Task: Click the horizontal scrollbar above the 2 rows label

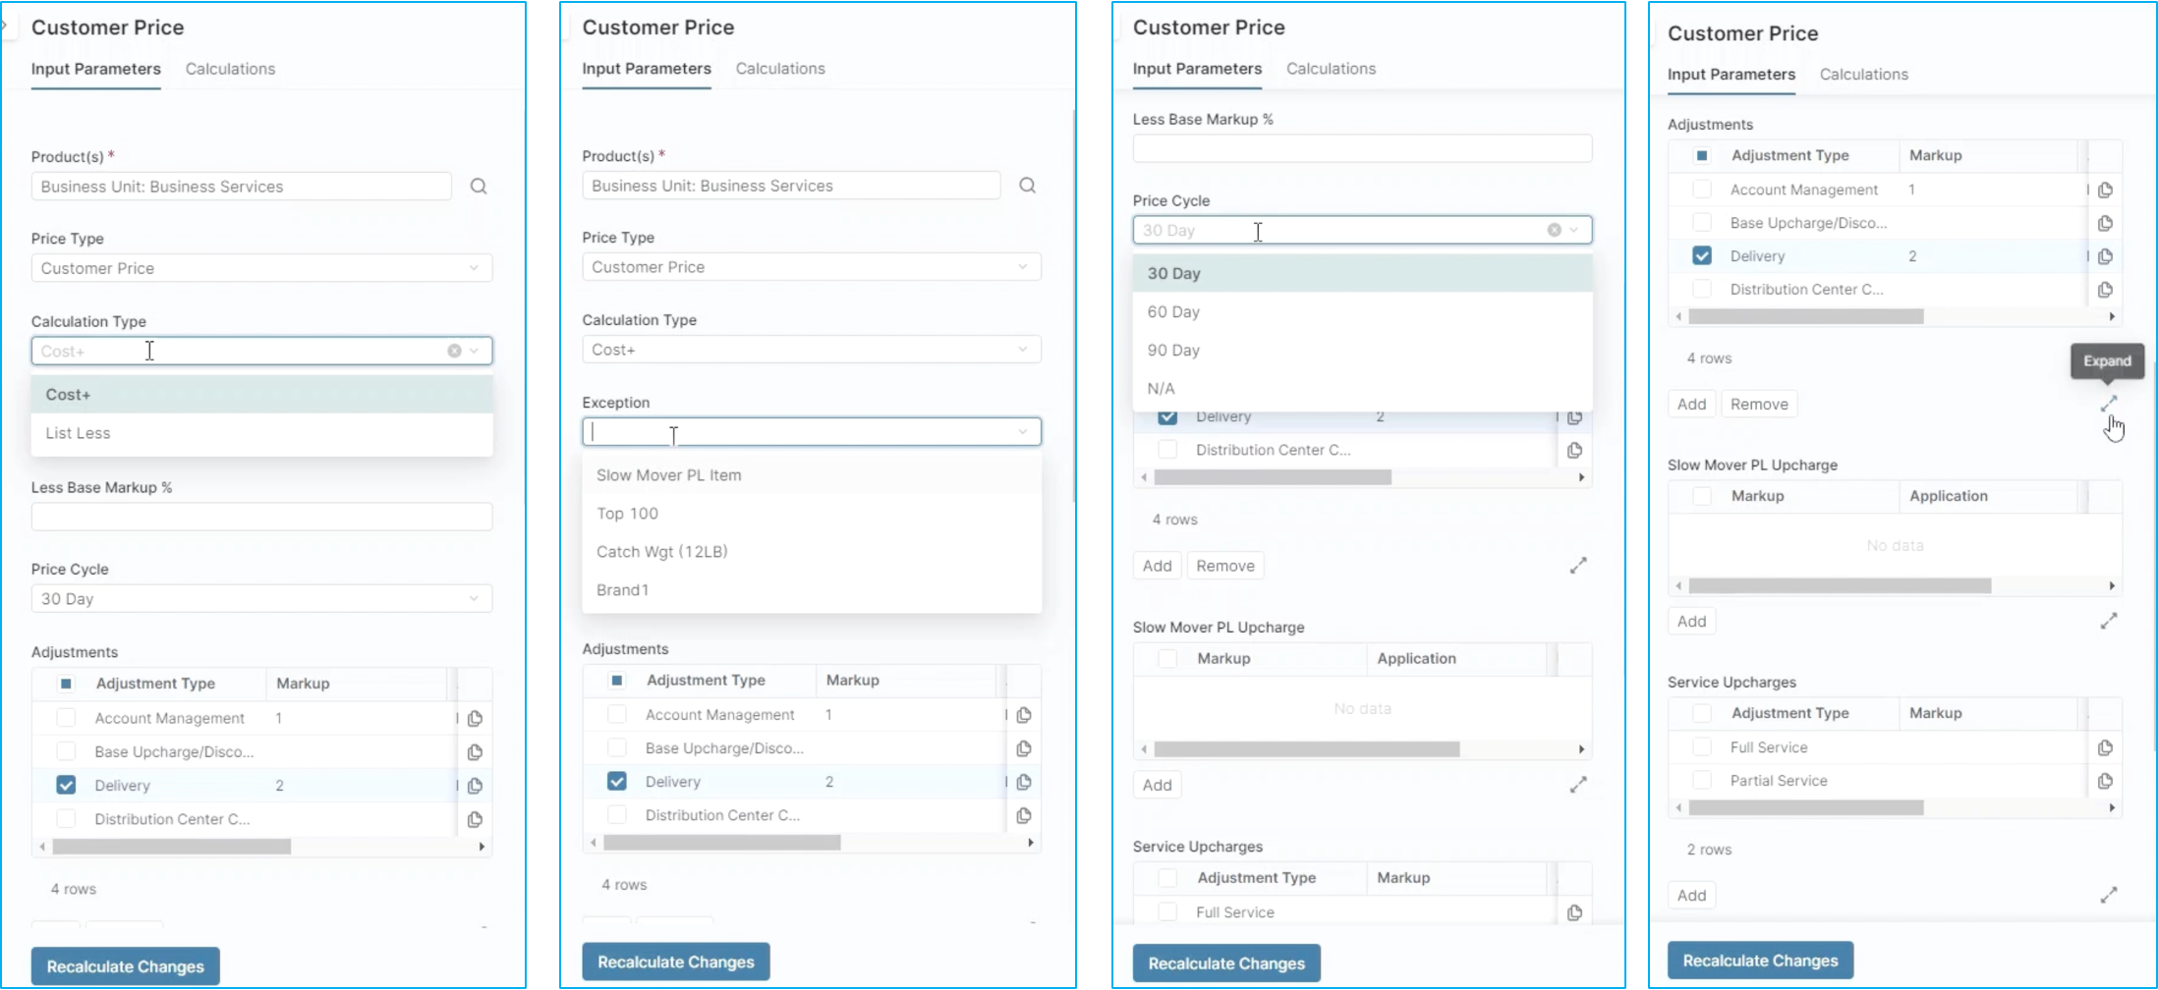Action: (1806, 807)
